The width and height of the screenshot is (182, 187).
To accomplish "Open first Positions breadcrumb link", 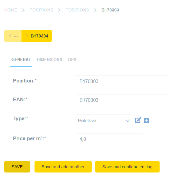I will click(x=41, y=10).
